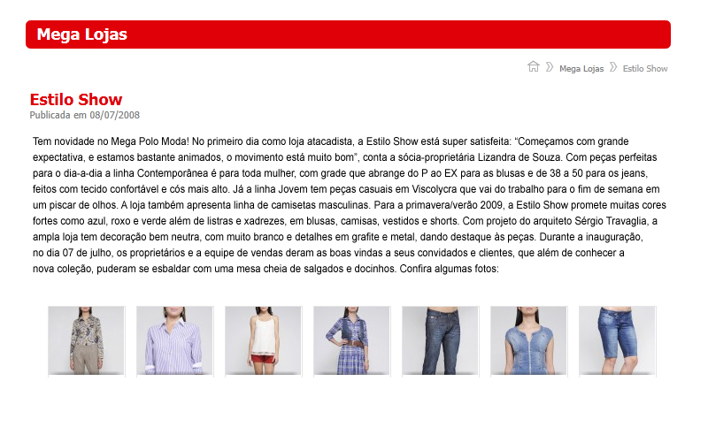Open the denim zip-front top thumbnail
The width and height of the screenshot is (708, 442).
click(x=528, y=340)
